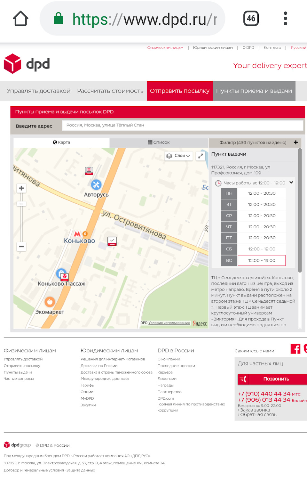This screenshot has height=481, width=307.
Task: Open Условия использования map link
Action: pos(169,323)
